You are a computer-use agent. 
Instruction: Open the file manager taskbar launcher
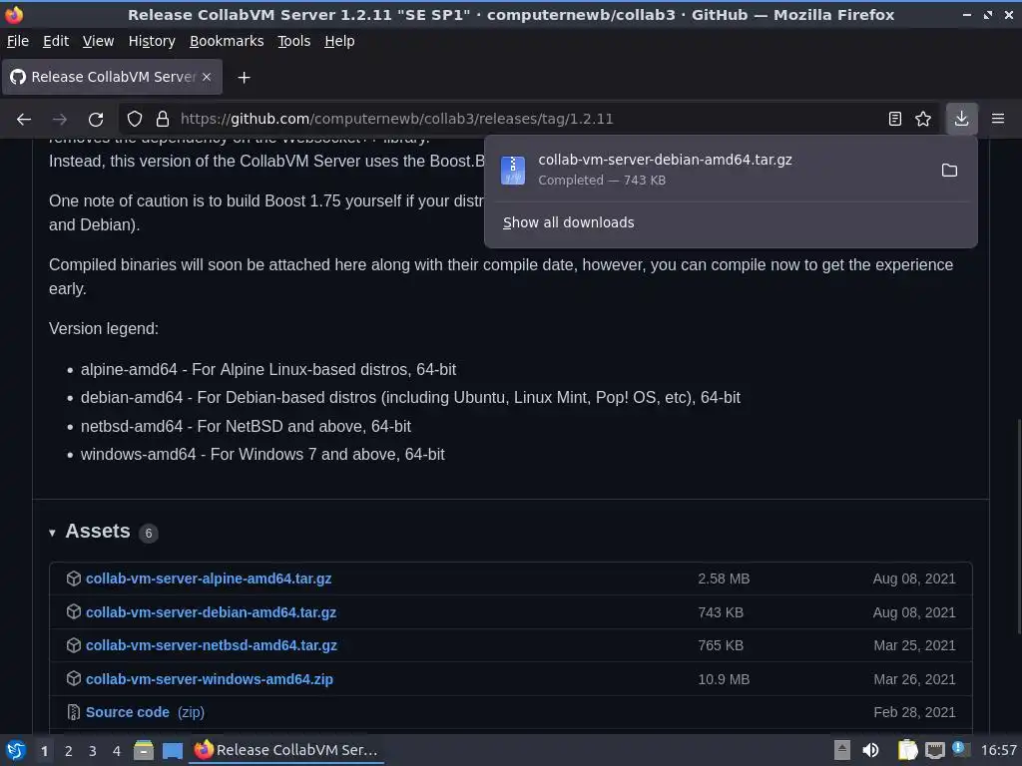[144, 750]
